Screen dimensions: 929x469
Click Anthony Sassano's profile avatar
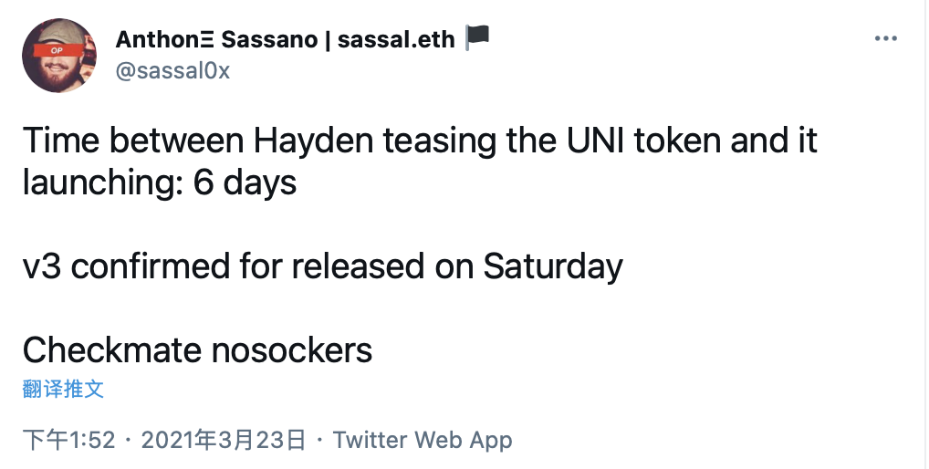click(x=59, y=56)
